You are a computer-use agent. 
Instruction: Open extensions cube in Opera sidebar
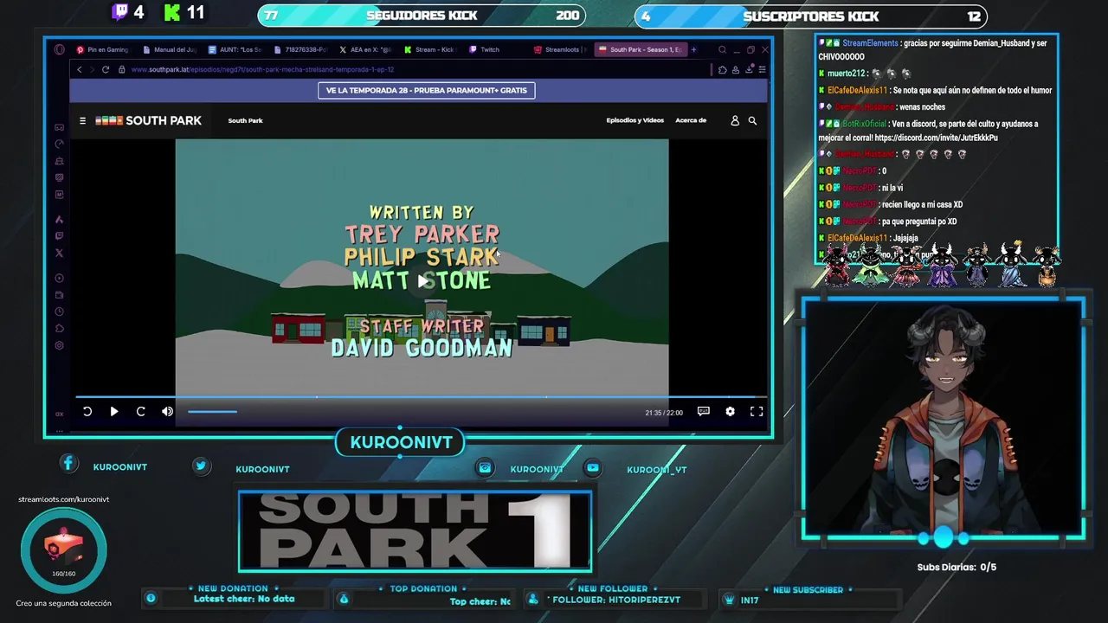click(x=59, y=328)
